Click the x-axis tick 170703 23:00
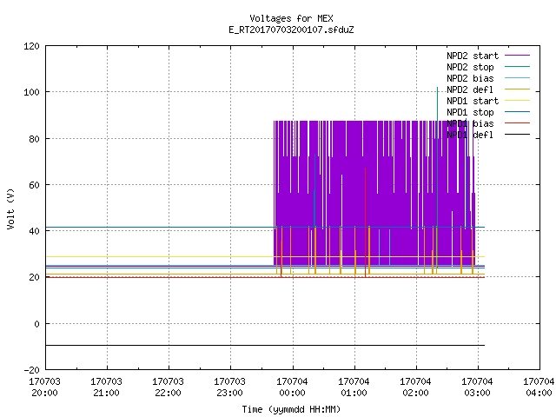The width and height of the screenshot is (556, 417). pyautogui.click(x=229, y=387)
